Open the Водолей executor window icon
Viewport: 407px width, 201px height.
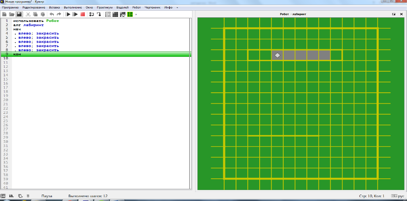(108, 14)
